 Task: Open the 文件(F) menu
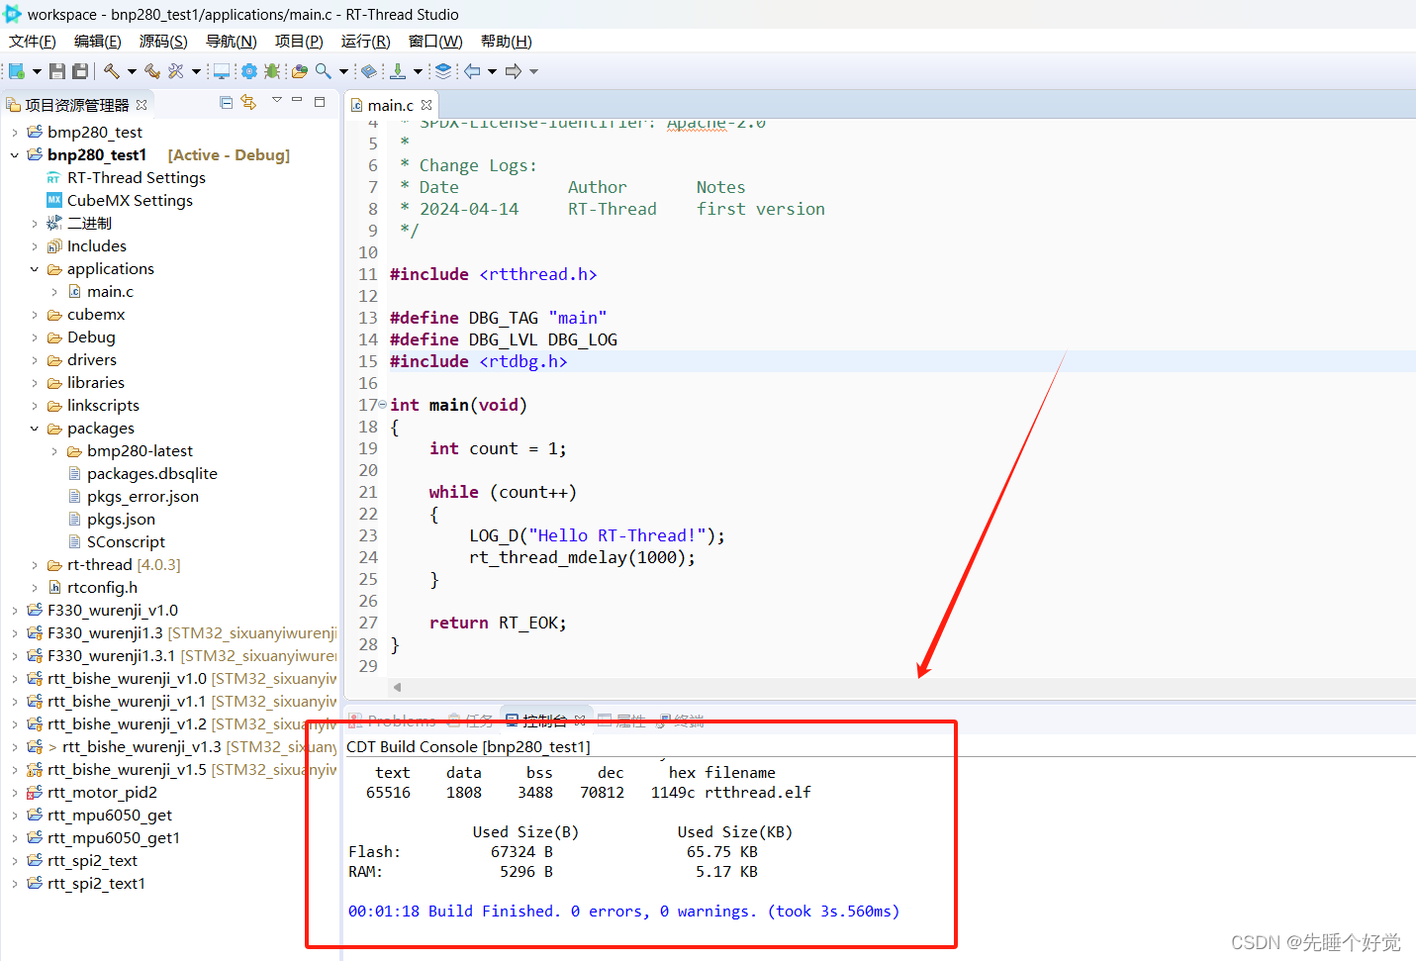pyautogui.click(x=33, y=41)
